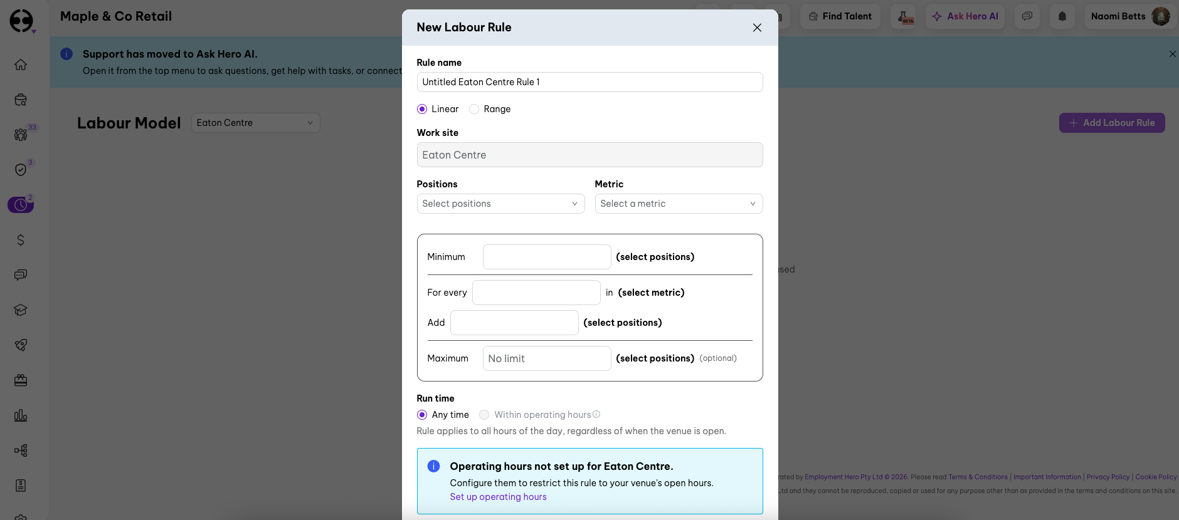1179x520 pixels.
Task: Click the Add value input field
Action: 514,323
